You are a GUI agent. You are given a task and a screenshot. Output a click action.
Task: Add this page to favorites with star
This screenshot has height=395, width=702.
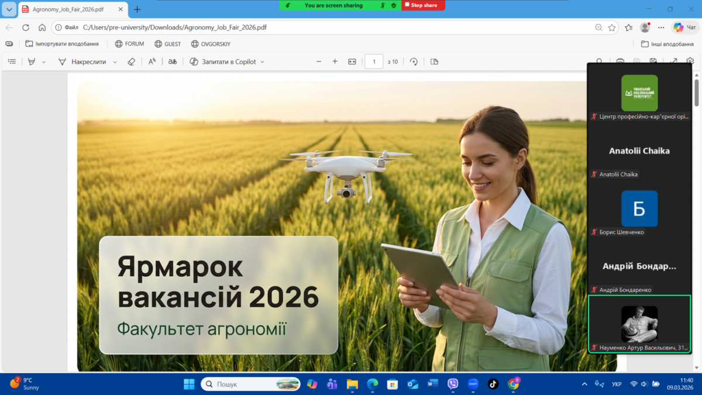(x=612, y=28)
